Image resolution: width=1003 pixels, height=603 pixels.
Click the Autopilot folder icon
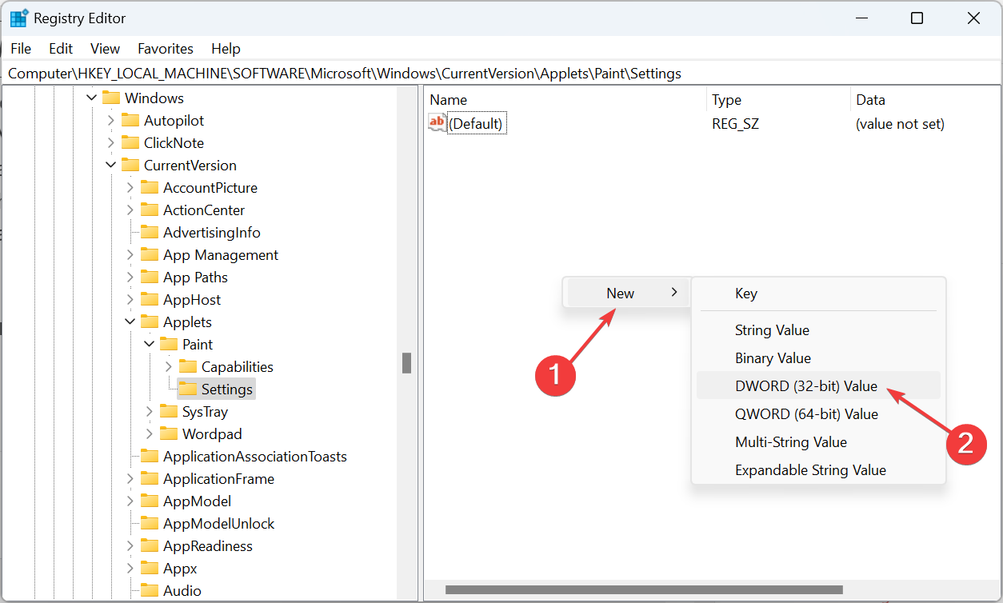[x=130, y=121]
